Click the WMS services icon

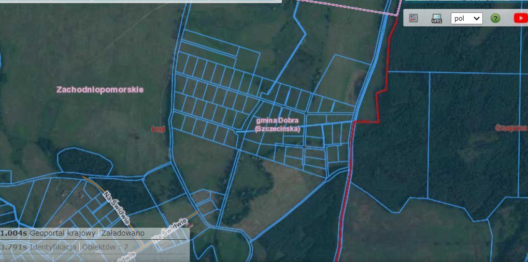437,19
